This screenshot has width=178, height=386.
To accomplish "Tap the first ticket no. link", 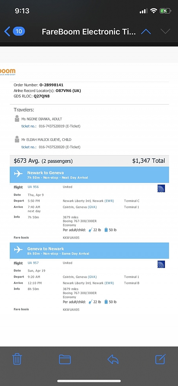I will 29,126.
